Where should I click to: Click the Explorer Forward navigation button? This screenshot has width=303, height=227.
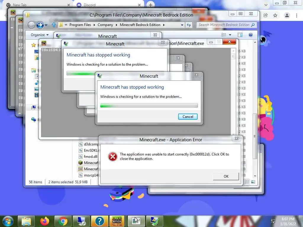click(x=40, y=25)
